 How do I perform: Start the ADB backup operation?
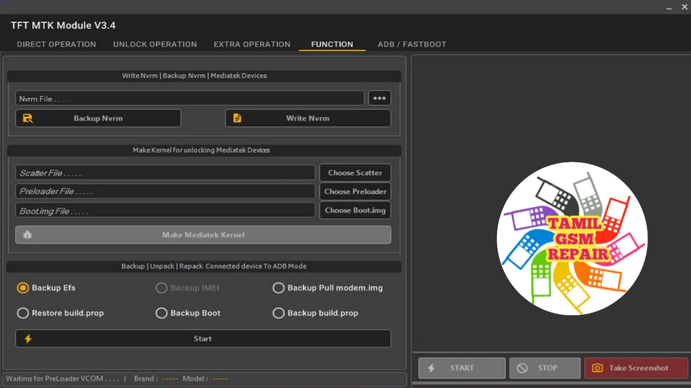(x=203, y=338)
